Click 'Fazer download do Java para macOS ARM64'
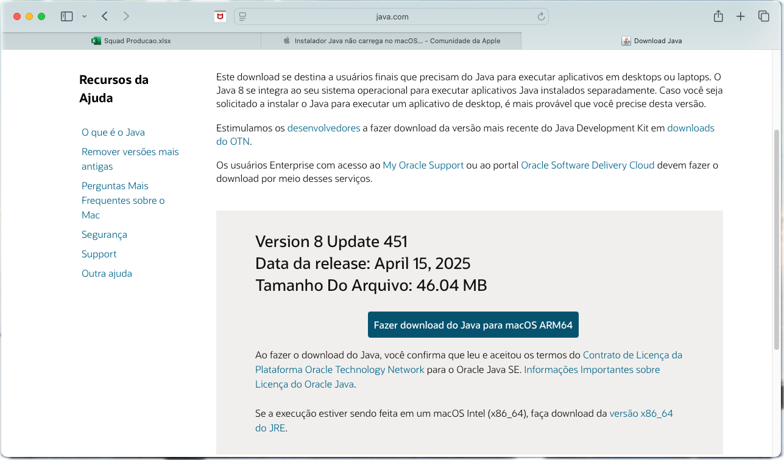The image size is (784, 460). coord(473,325)
